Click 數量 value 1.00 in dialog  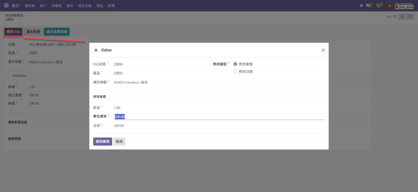[x=117, y=108]
